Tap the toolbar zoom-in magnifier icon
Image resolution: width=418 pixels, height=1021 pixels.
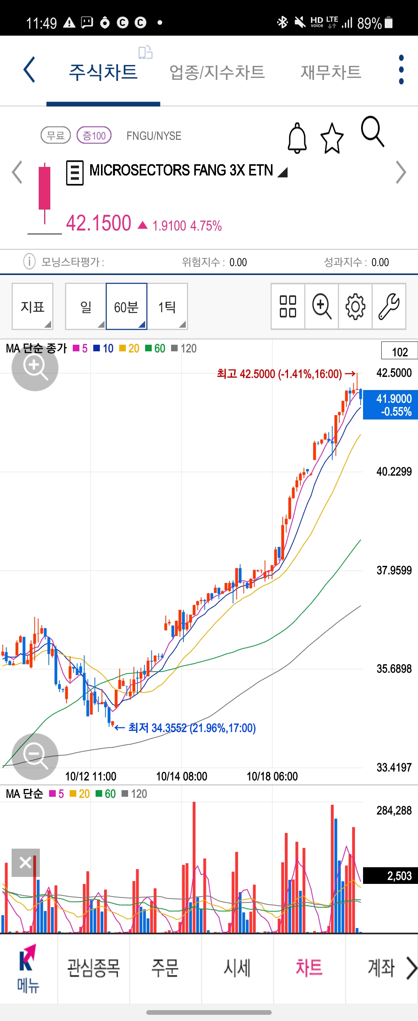(321, 306)
